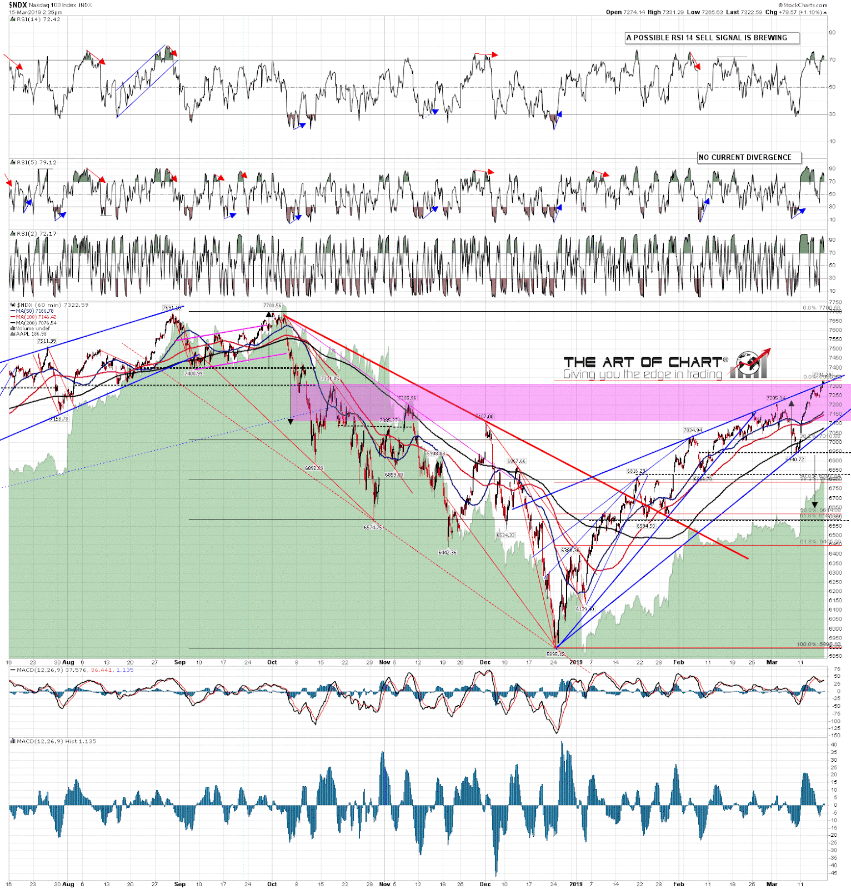The image size is (851, 889).
Task: Click the 2019 label under price chart
Action: coord(576,662)
